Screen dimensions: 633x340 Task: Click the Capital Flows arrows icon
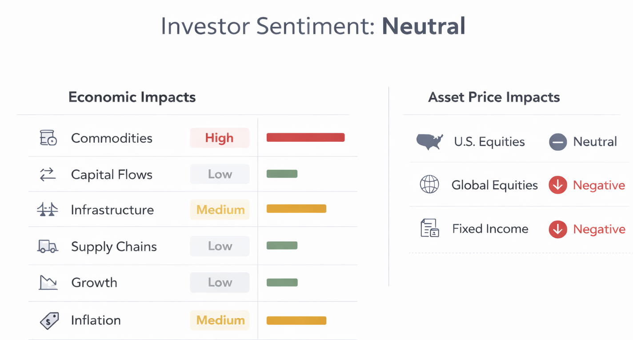pos(48,174)
